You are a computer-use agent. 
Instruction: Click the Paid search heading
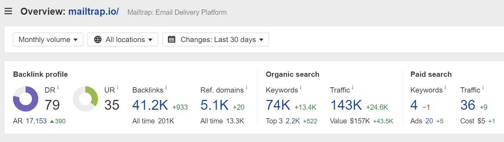tap(431, 74)
